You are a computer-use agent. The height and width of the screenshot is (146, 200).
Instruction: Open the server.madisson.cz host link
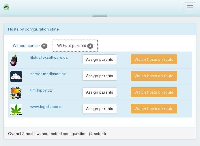pyautogui.click(x=48, y=74)
